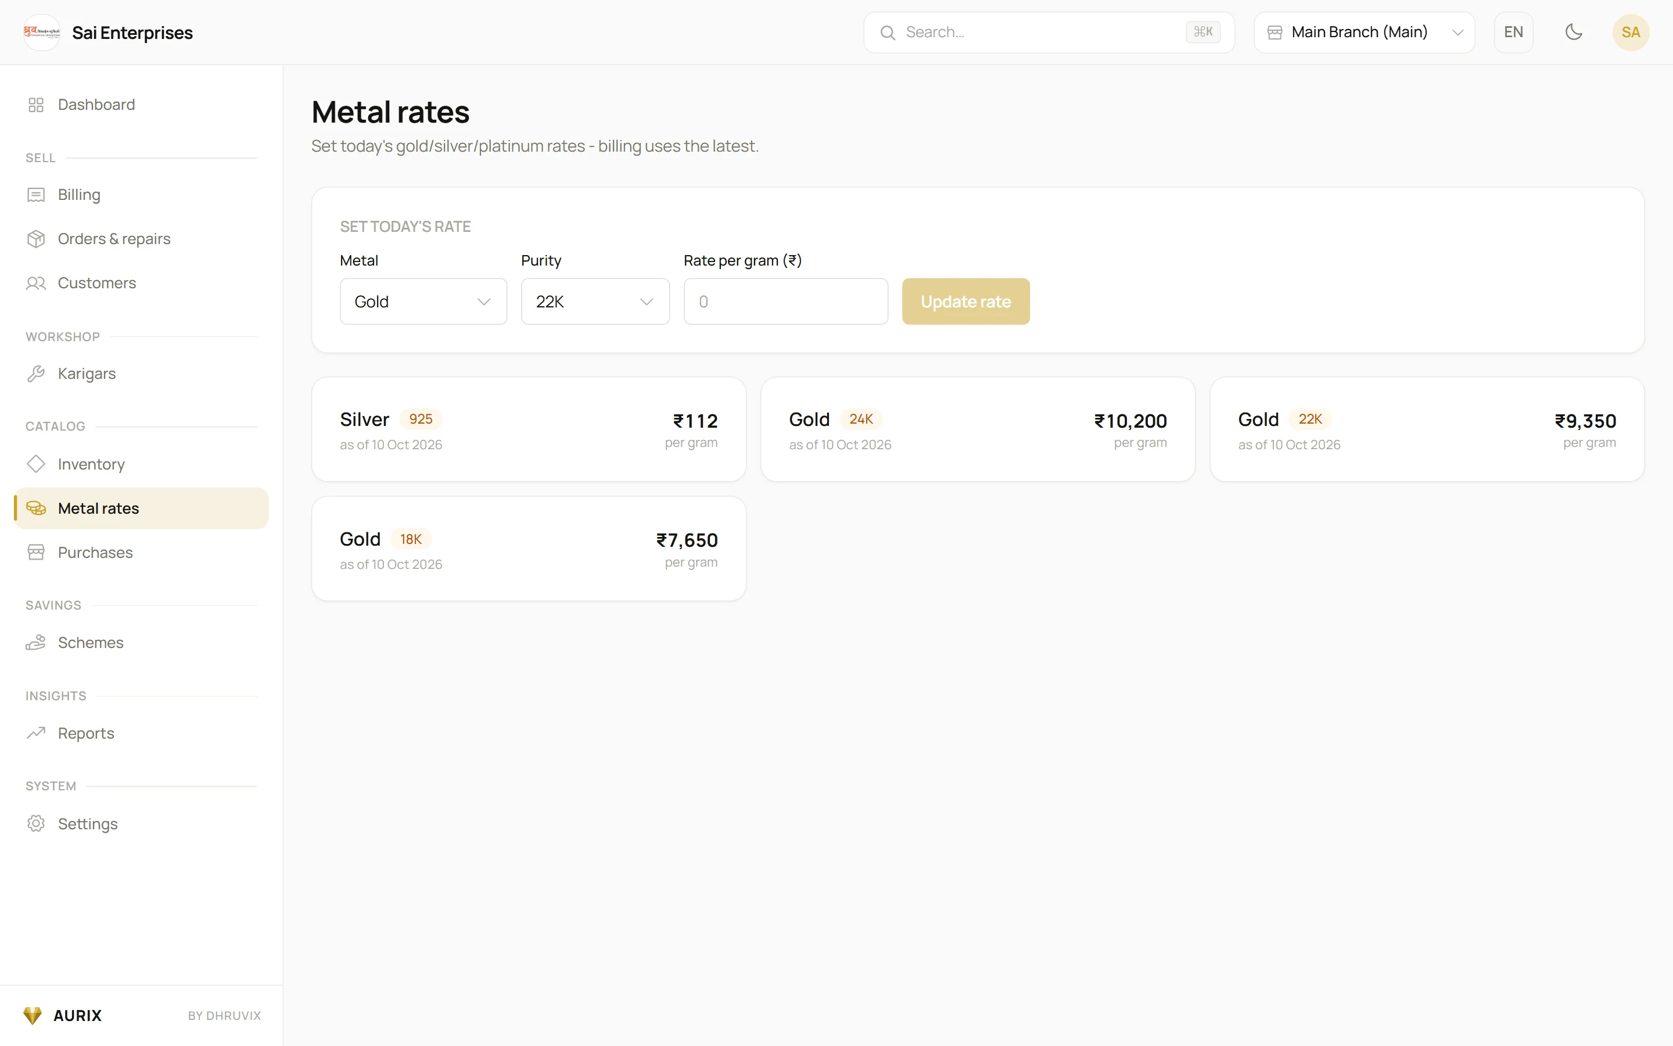The image size is (1673, 1046).
Task: Open the Metal dropdown showing Gold
Action: [423, 302]
